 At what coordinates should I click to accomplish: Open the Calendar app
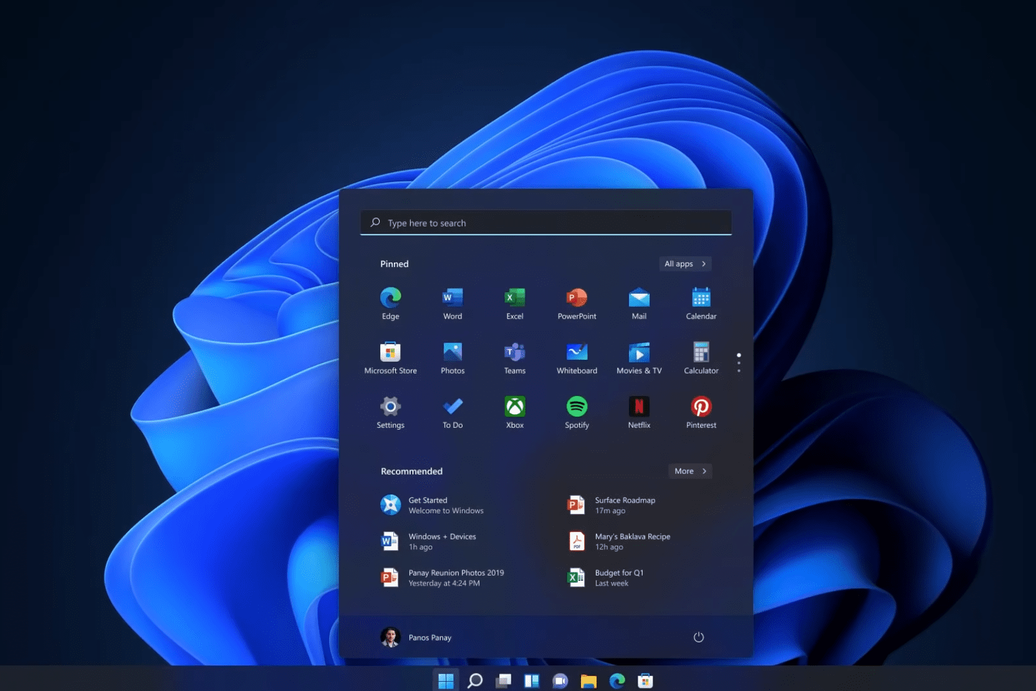coord(701,304)
